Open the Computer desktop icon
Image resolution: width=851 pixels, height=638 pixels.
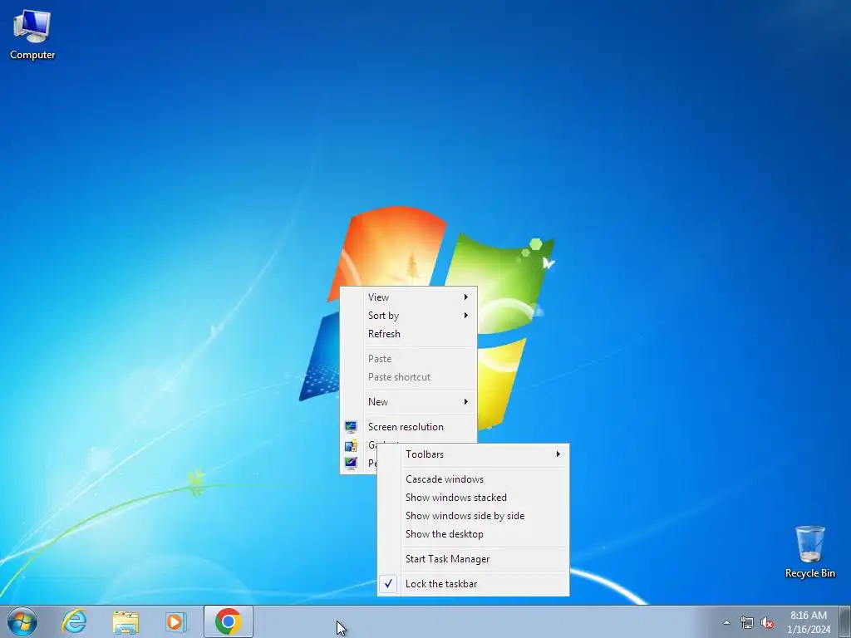[32, 33]
